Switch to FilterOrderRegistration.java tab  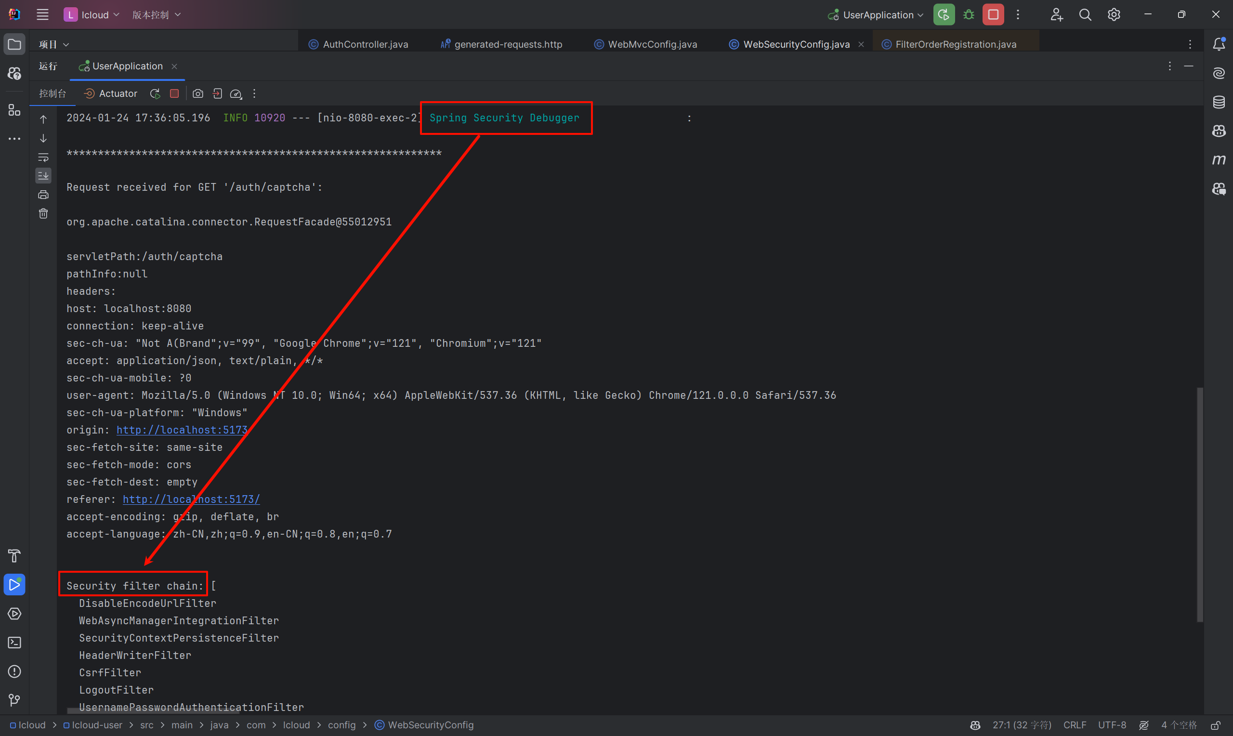(x=949, y=44)
